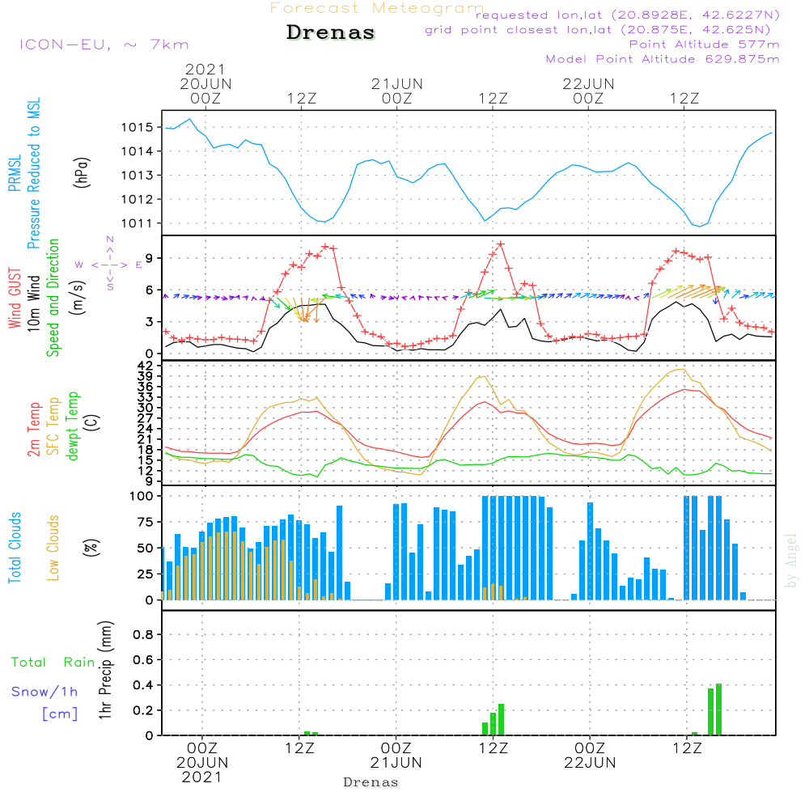Image resolution: width=809 pixels, height=809 pixels.
Task: Click the 'ICON-EU, ~ 7km' model label
Action: point(104,44)
